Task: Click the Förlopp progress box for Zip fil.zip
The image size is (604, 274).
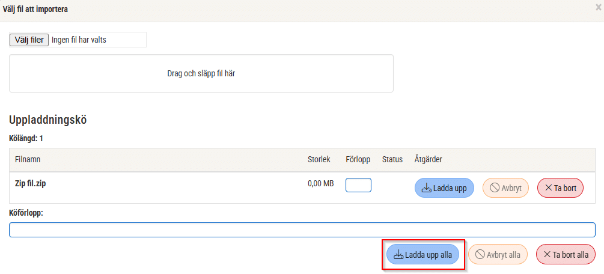Action: tap(358, 185)
